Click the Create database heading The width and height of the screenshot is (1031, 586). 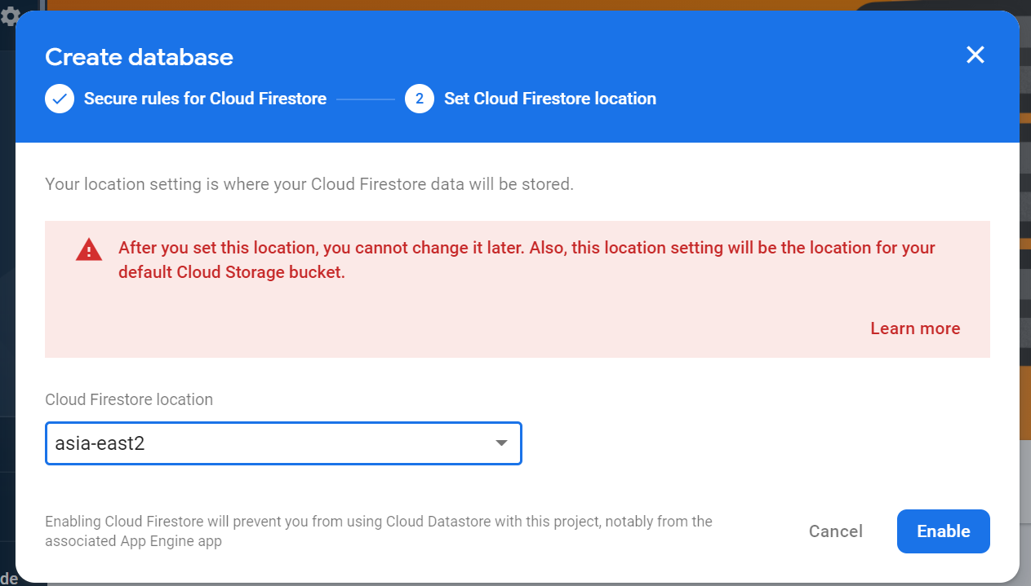click(139, 57)
